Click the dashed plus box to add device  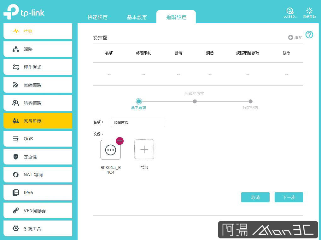click(144, 149)
